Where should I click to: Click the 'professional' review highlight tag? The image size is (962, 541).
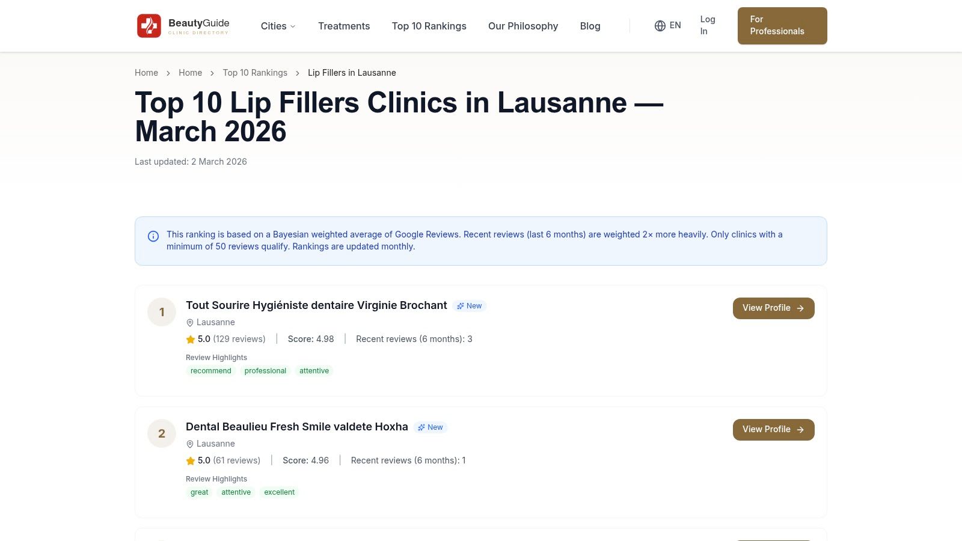265,371
